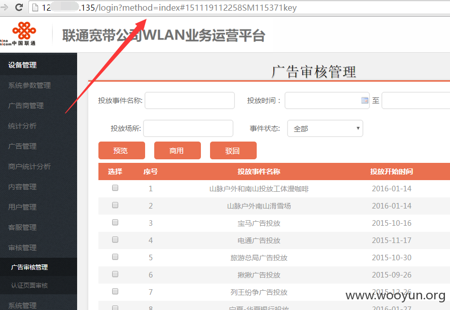This screenshot has height=310, width=450.
Task: Check the box for 列王纷争广告投放
Action: click(115, 291)
